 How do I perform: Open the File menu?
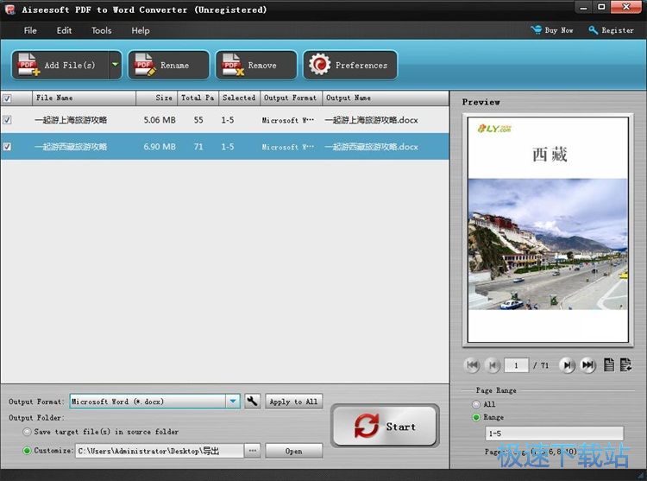(x=30, y=30)
